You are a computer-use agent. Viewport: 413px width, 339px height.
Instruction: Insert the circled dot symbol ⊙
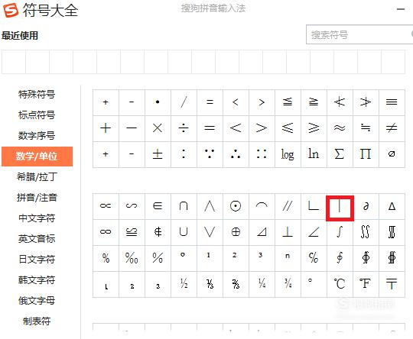[x=236, y=206]
